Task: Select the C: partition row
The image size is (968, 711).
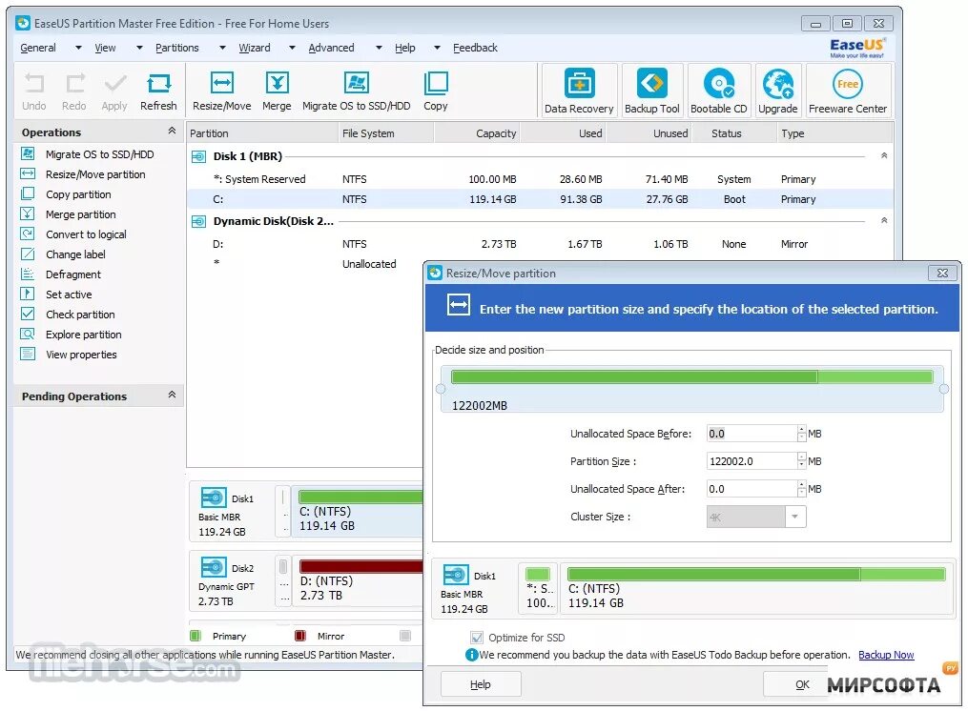Action: (x=540, y=199)
